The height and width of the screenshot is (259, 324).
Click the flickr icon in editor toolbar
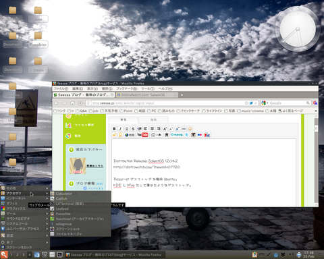[x=200, y=135]
